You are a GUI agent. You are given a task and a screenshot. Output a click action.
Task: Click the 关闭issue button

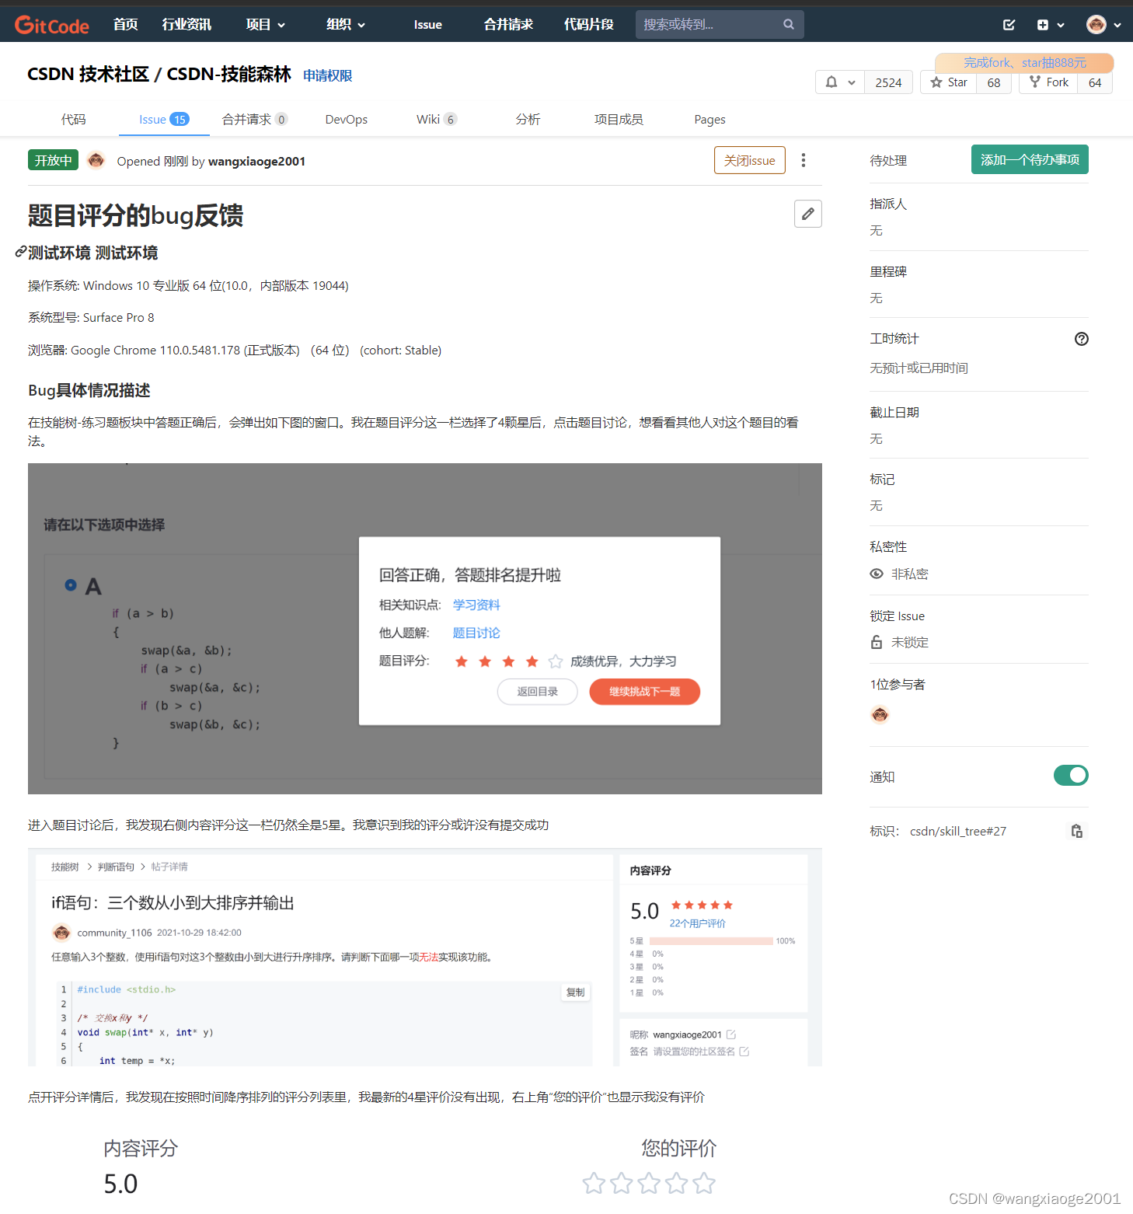tap(750, 160)
